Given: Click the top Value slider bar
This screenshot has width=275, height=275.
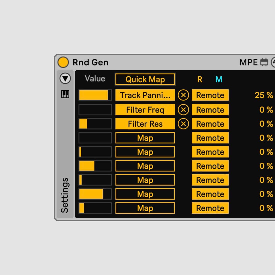Looking at the screenshot, I should click(95, 95).
